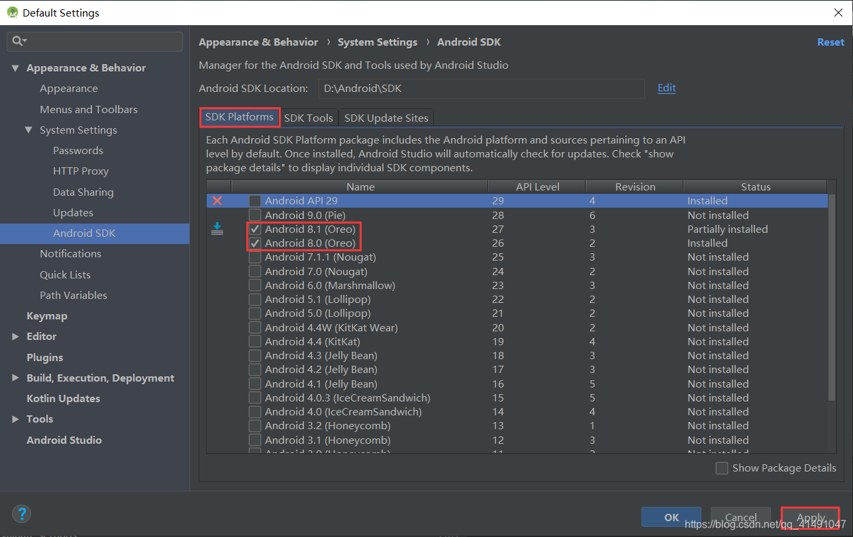
Task: Enable the Android 9.0 (Pie) checkbox
Action: [x=255, y=215]
